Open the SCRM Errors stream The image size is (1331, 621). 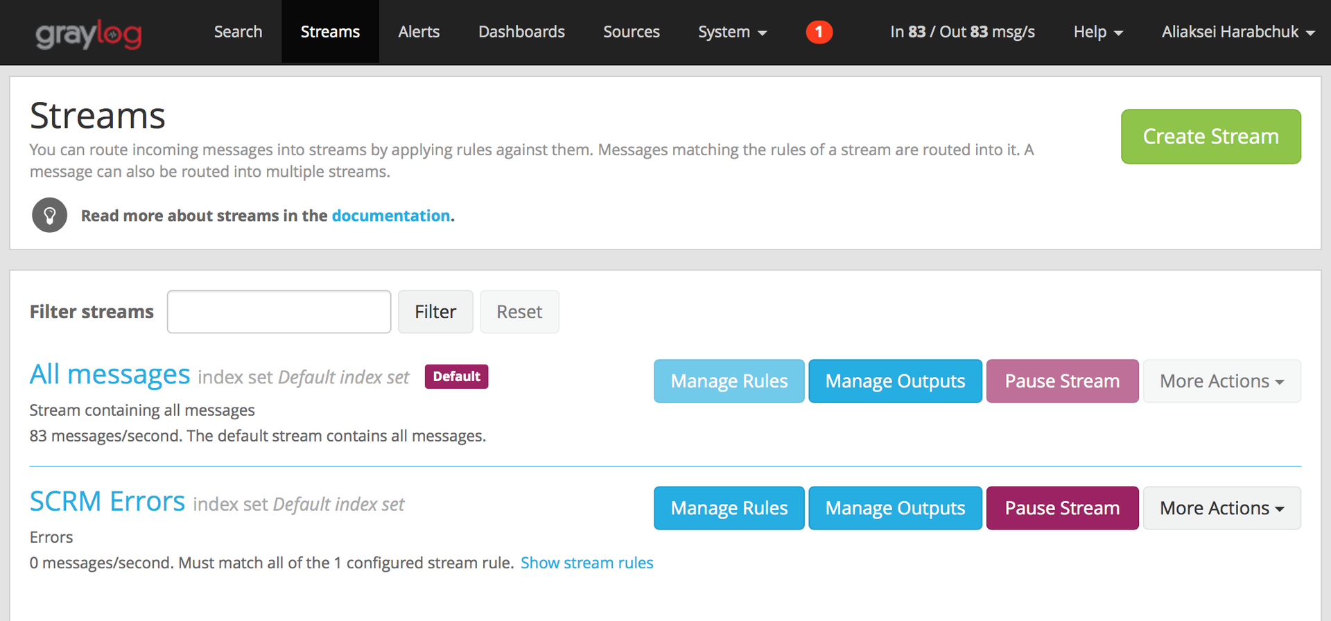[x=107, y=501]
